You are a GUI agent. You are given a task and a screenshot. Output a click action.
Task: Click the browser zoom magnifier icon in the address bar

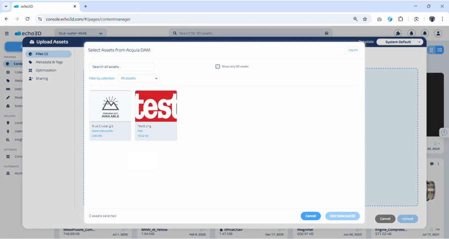coord(355,19)
